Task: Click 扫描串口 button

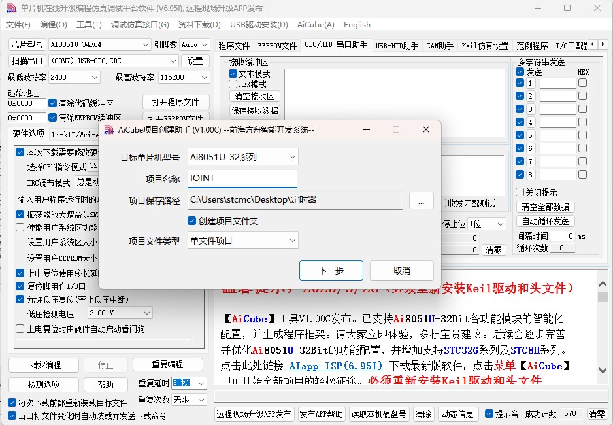Action: tap(27, 61)
